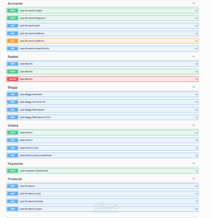Select the /api/Buggy/servererror path text
Viewport: 212px width, 218px height.
click(x=33, y=102)
